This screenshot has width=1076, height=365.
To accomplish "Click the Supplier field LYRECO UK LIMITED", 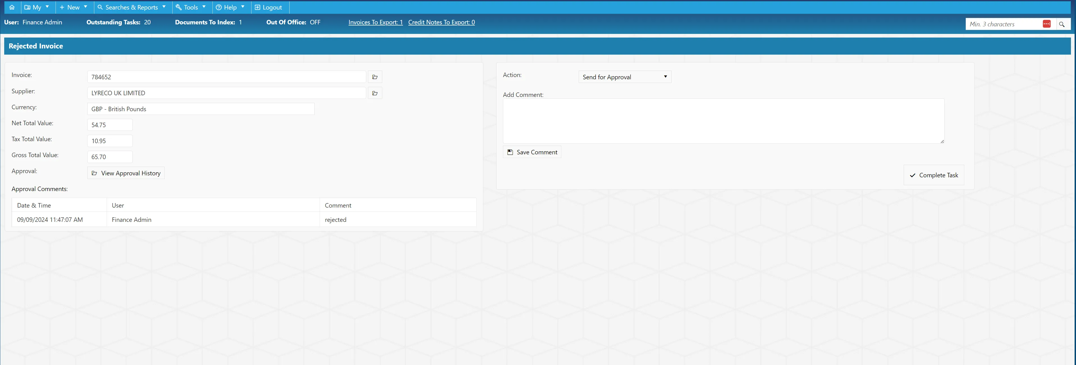I will (x=226, y=93).
